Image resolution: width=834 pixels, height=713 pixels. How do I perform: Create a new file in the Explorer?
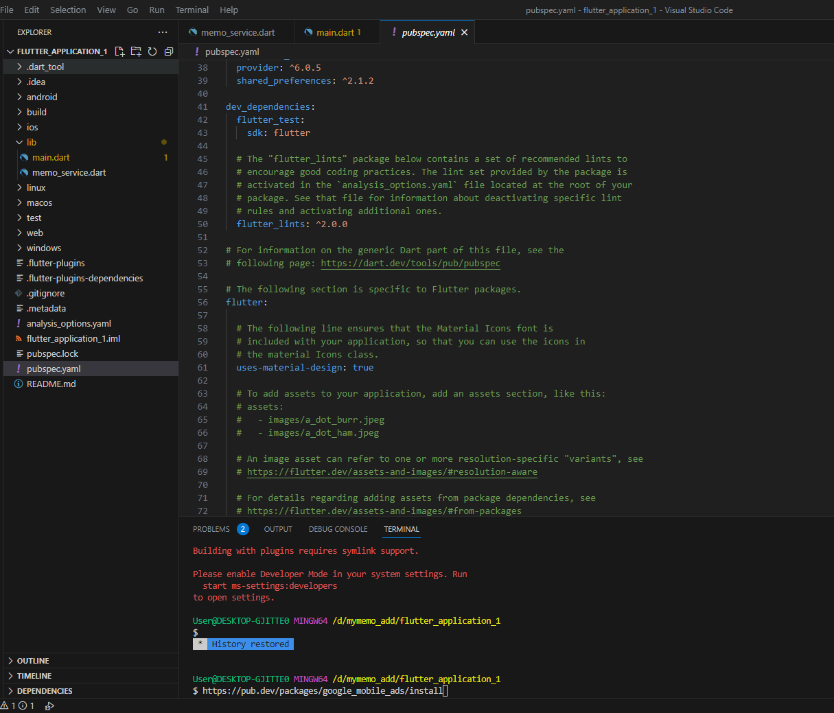(x=119, y=51)
